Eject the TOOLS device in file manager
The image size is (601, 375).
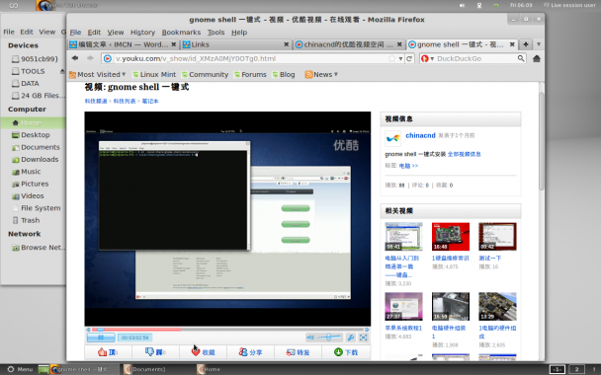[62, 71]
